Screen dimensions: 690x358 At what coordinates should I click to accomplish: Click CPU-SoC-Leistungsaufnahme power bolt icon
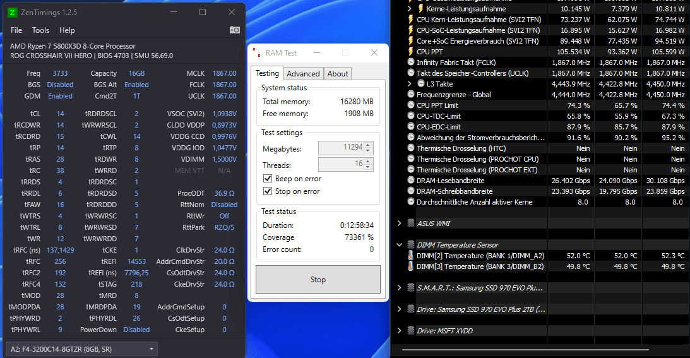pyautogui.click(x=410, y=30)
